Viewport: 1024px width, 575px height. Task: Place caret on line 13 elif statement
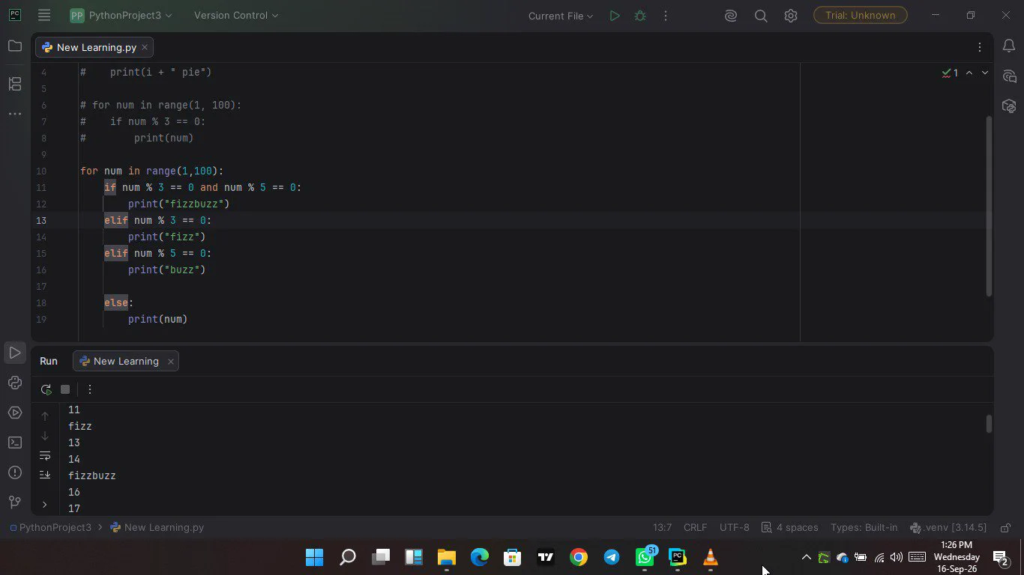[x=157, y=220]
